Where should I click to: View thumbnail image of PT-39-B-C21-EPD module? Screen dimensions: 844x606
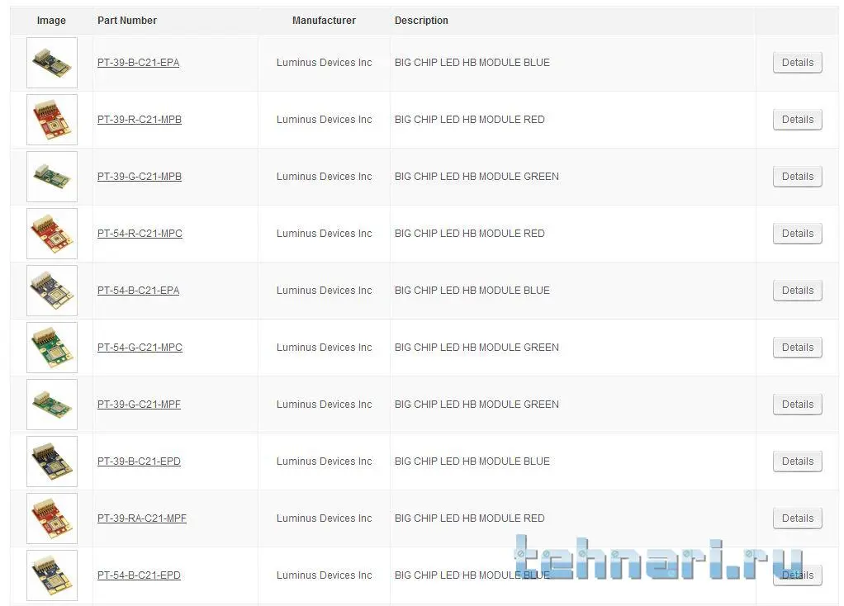52,462
